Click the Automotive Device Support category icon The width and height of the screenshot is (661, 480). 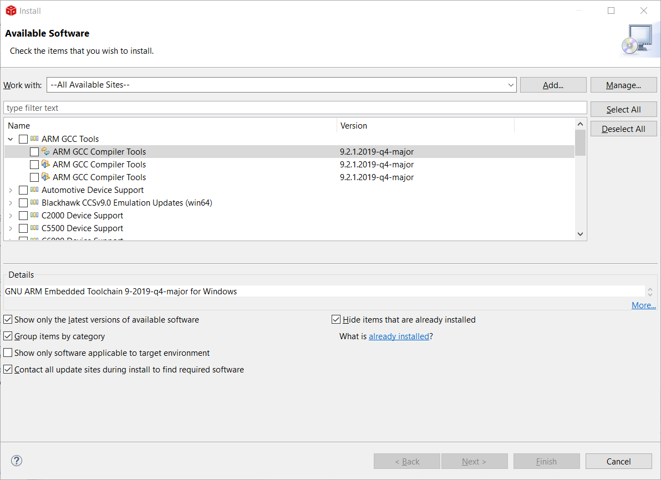coord(34,190)
